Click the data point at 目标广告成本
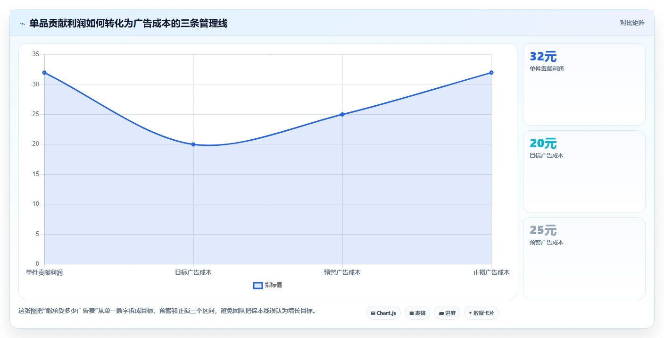The image size is (664, 338). [x=193, y=144]
